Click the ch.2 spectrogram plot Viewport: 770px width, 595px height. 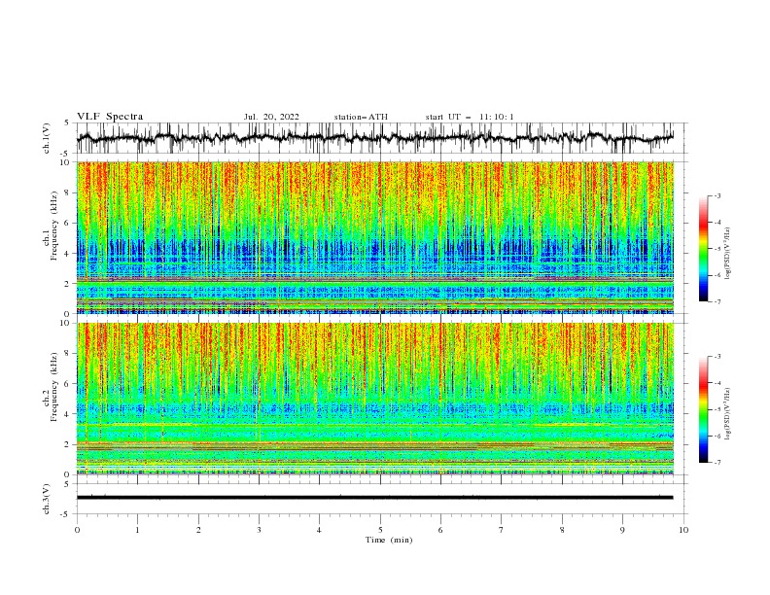coord(375,399)
